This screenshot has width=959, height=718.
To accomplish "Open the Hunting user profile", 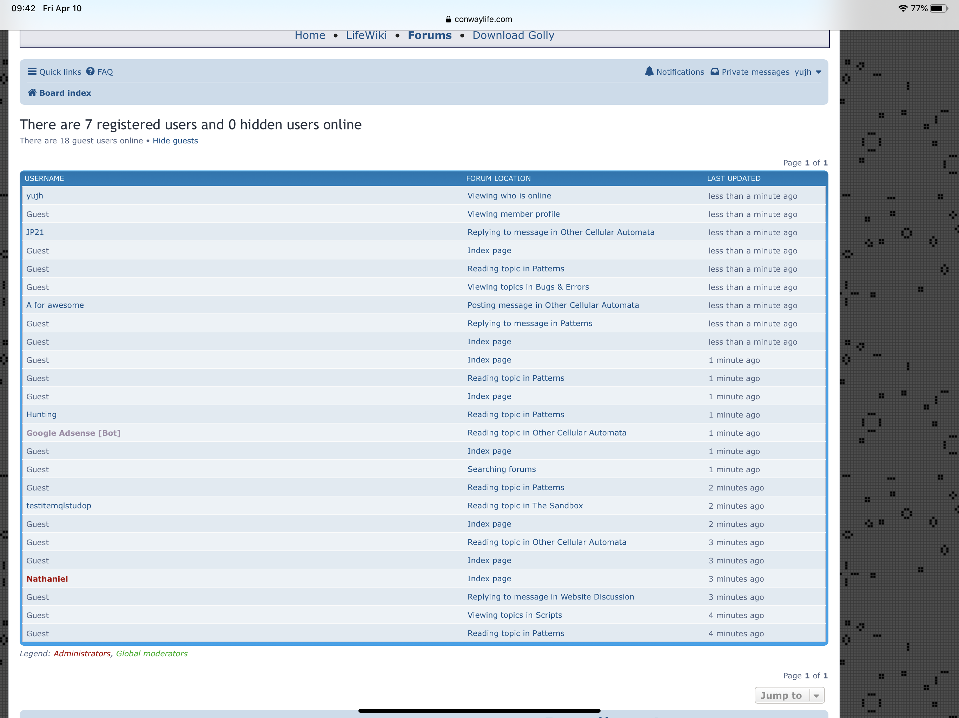I will (x=42, y=414).
